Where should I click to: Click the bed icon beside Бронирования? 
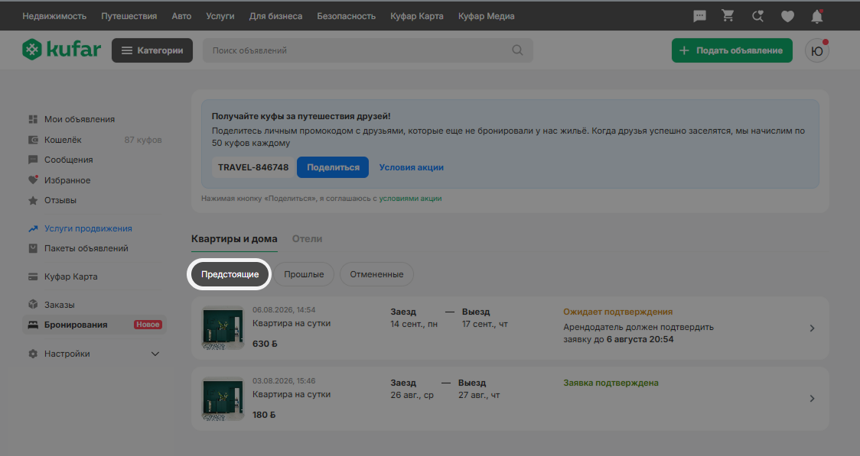click(x=33, y=325)
